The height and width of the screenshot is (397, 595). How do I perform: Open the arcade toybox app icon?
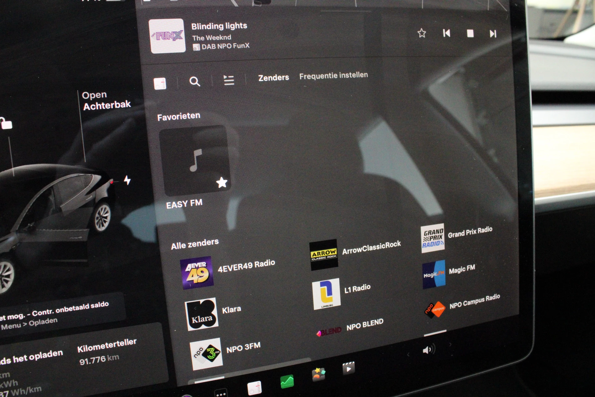[x=319, y=374]
